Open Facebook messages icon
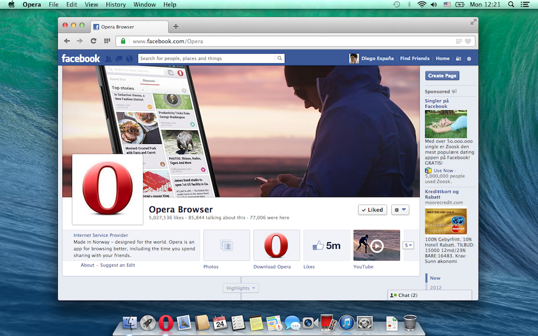Screen dimensions: 538x336 (119, 59)
